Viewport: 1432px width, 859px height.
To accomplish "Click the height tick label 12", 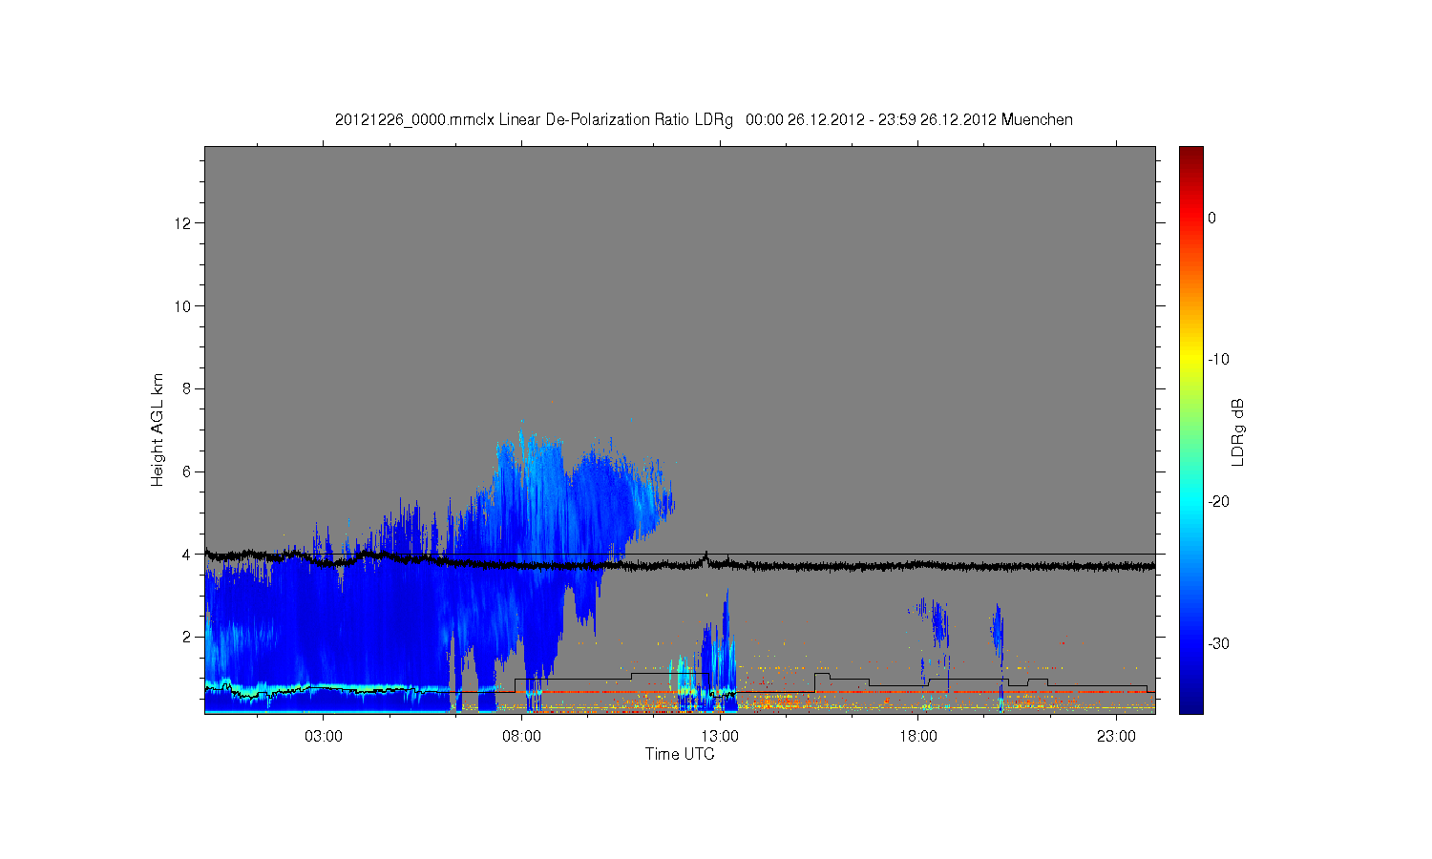I will click(x=183, y=223).
